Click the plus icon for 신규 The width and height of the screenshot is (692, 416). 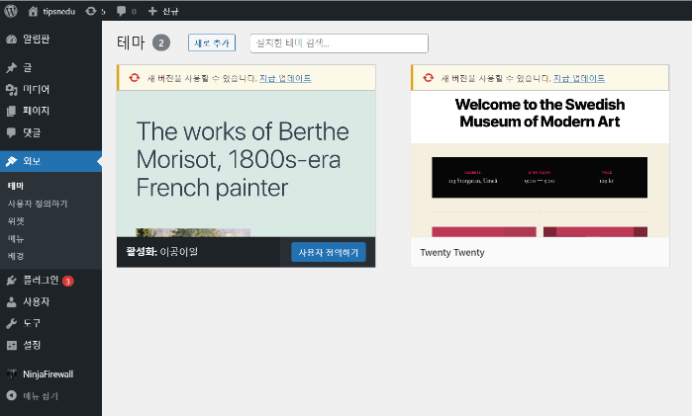coord(152,11)
